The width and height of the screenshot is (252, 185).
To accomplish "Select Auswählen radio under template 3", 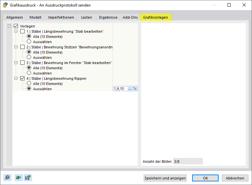I will pos(29,73).
